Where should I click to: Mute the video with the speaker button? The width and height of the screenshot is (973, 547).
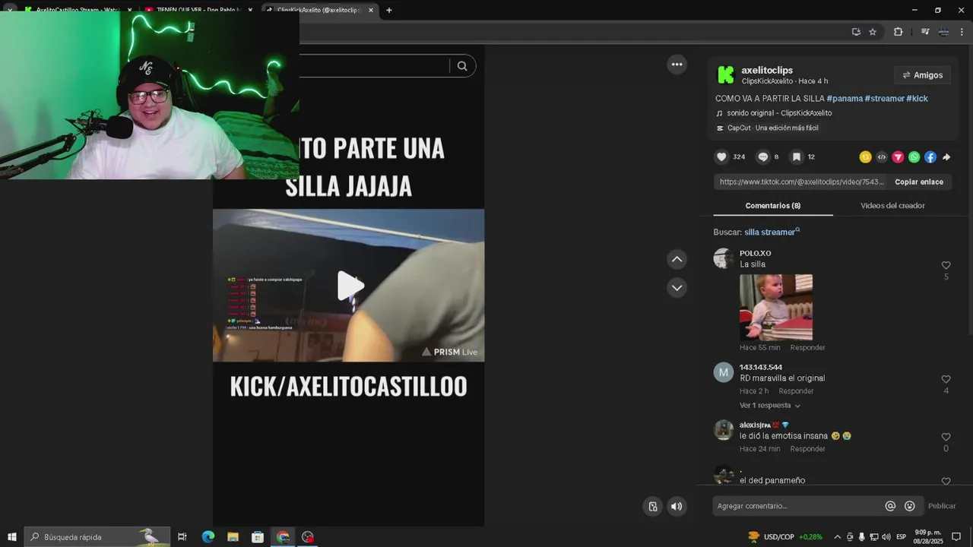(677, 507)
